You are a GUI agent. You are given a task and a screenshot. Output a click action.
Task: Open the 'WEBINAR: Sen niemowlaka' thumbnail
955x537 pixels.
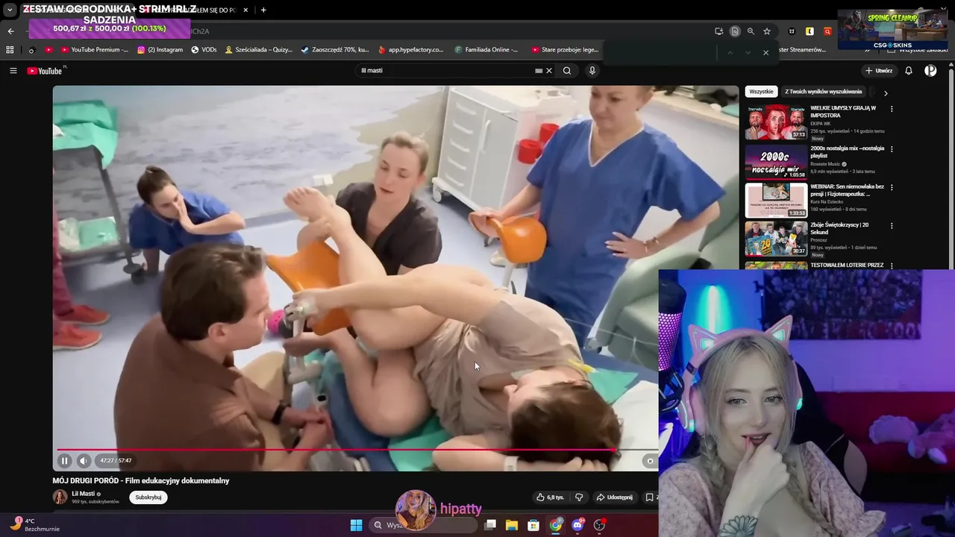pos(776,200)
